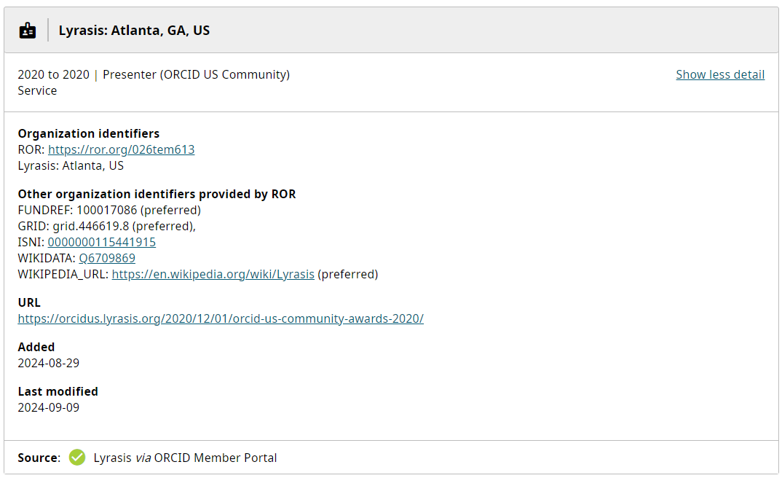Click the Service type label

pyautogui.click(x=37, y=90)
